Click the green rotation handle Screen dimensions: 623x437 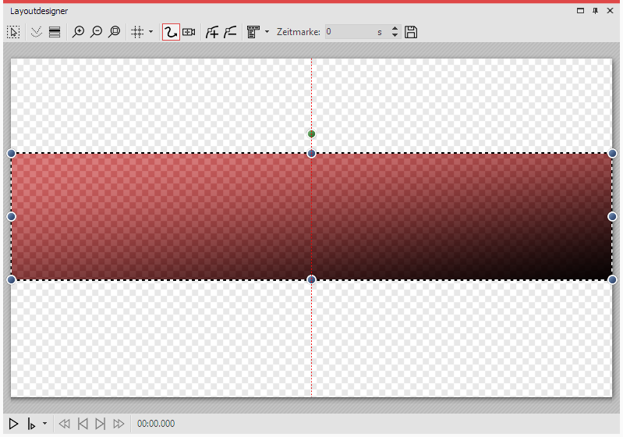click(x=311, y=134)
